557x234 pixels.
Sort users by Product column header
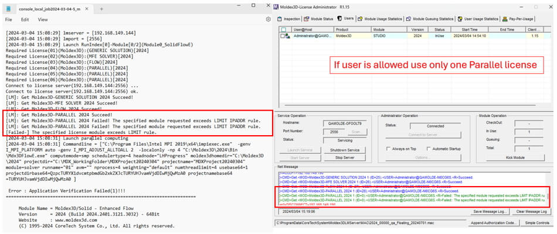click(x=352, y=30)
